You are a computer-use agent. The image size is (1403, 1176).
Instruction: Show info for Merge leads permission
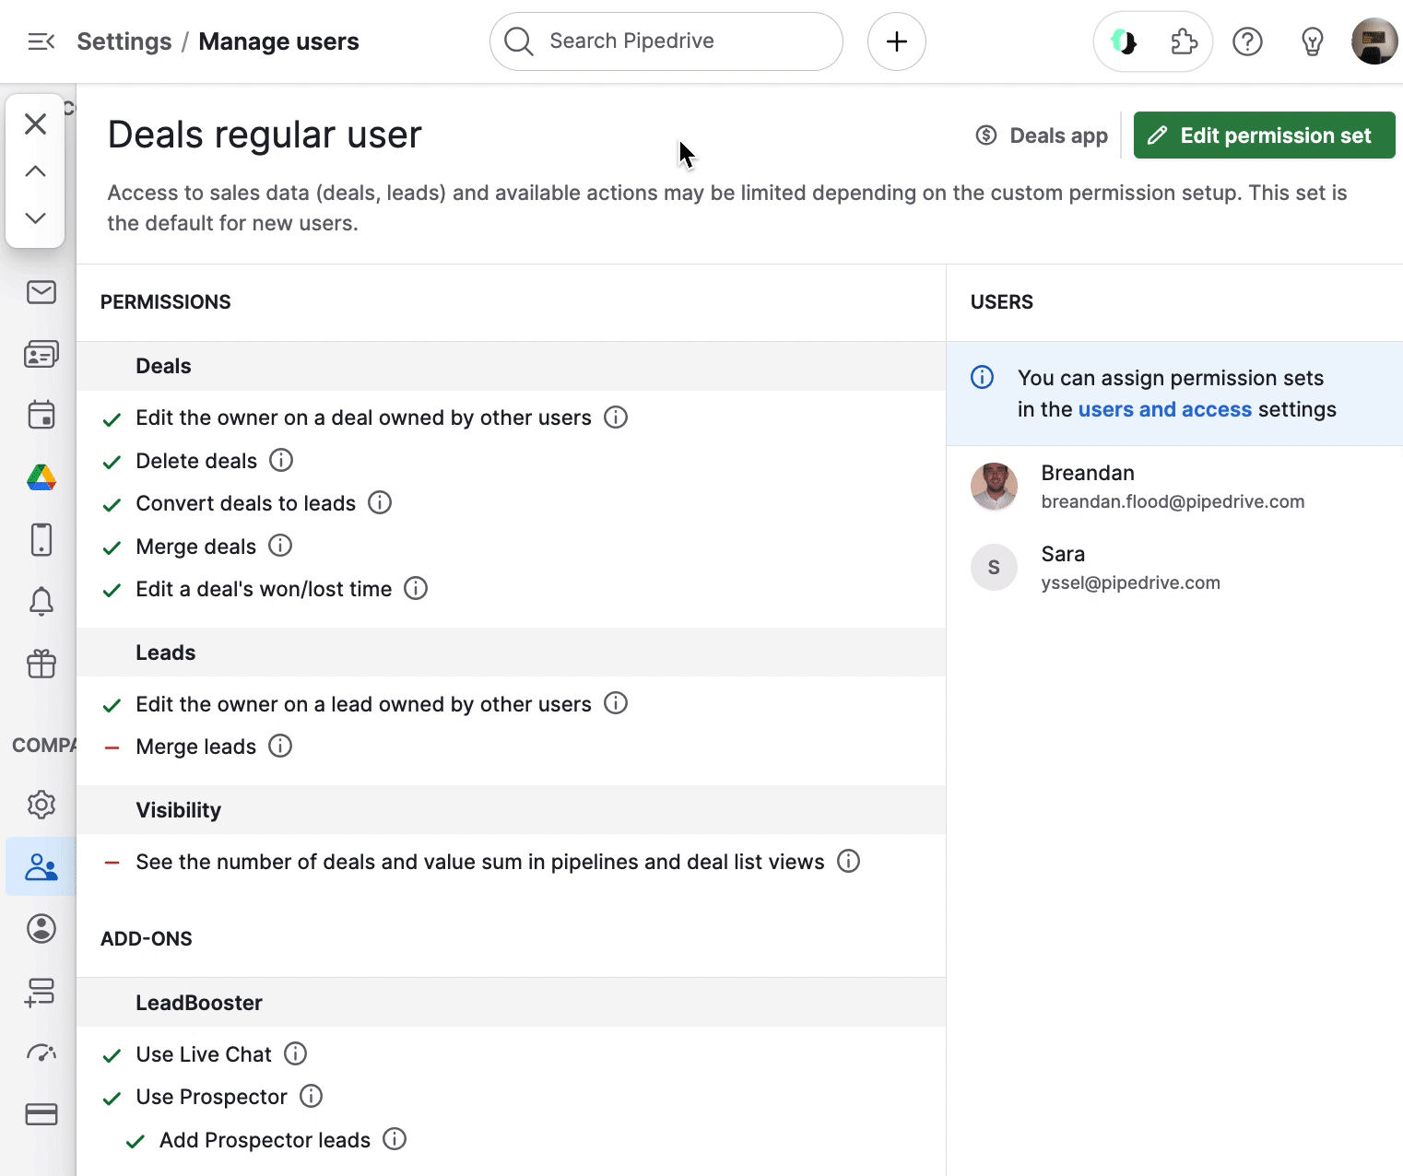280,746
